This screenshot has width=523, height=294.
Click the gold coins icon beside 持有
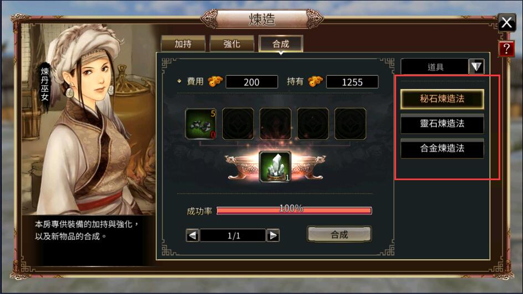316,81
